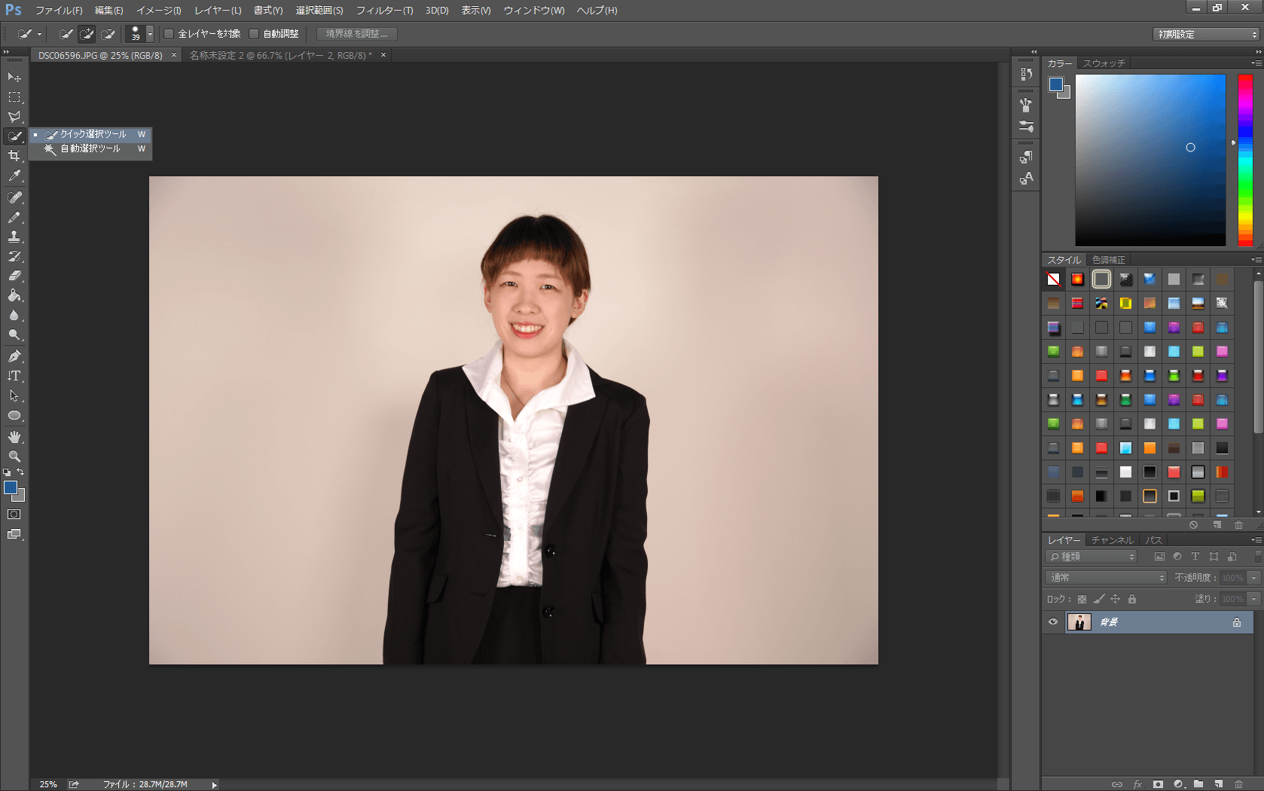Select the Zoom tool
This screenshot has width=1264, height=791.
14,457
